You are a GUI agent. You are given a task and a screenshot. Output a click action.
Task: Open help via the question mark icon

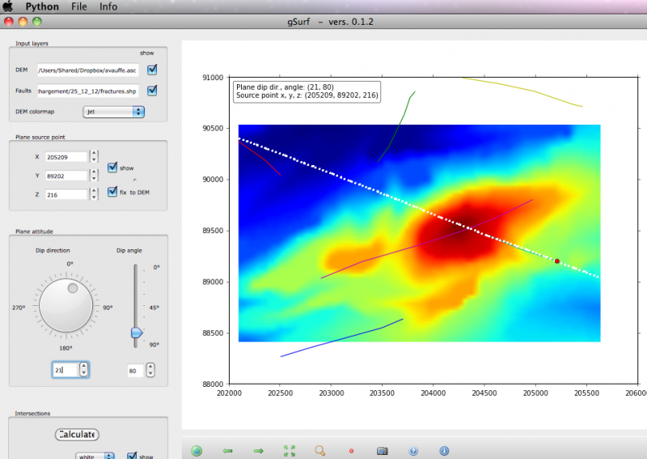413,451
